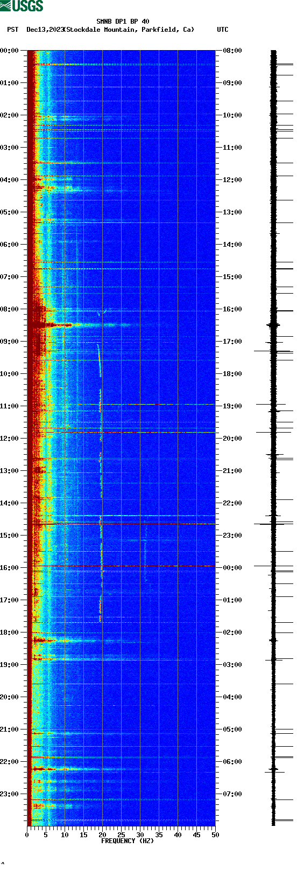
Task: Click the red broadband event line at 16:00 PST
Action: tap(121, 566)
